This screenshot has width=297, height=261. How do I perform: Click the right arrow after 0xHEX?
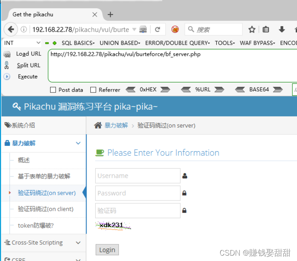tap(165, 89)
